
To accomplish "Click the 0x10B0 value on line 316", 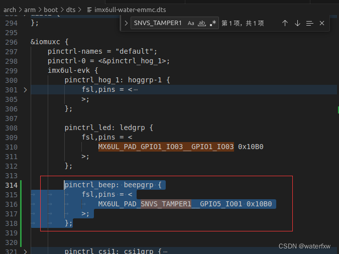I will coord(259,204).
